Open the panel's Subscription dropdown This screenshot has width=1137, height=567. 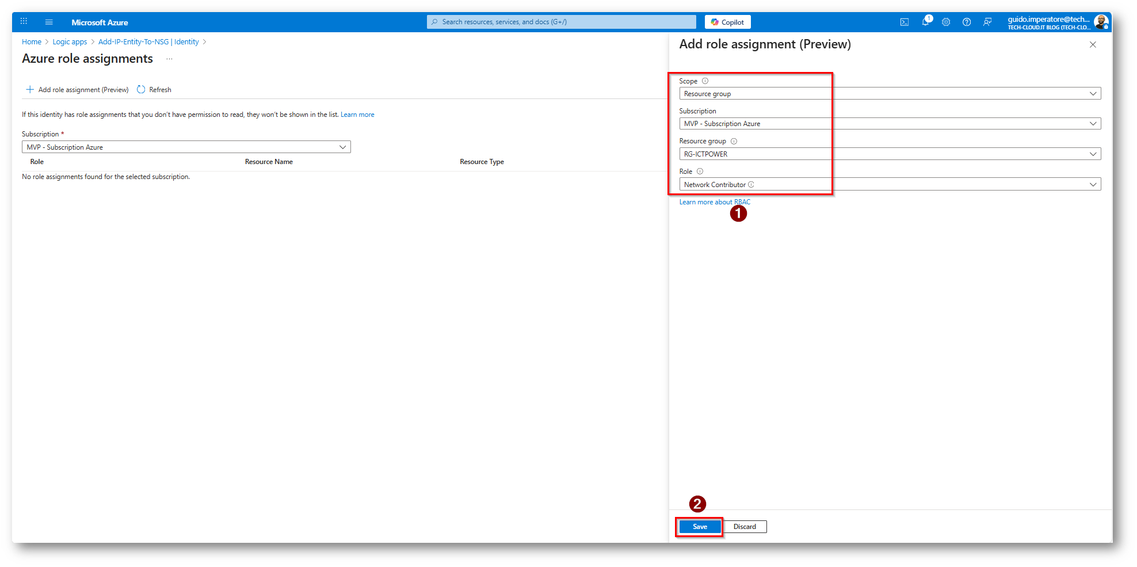coord(890,124)
